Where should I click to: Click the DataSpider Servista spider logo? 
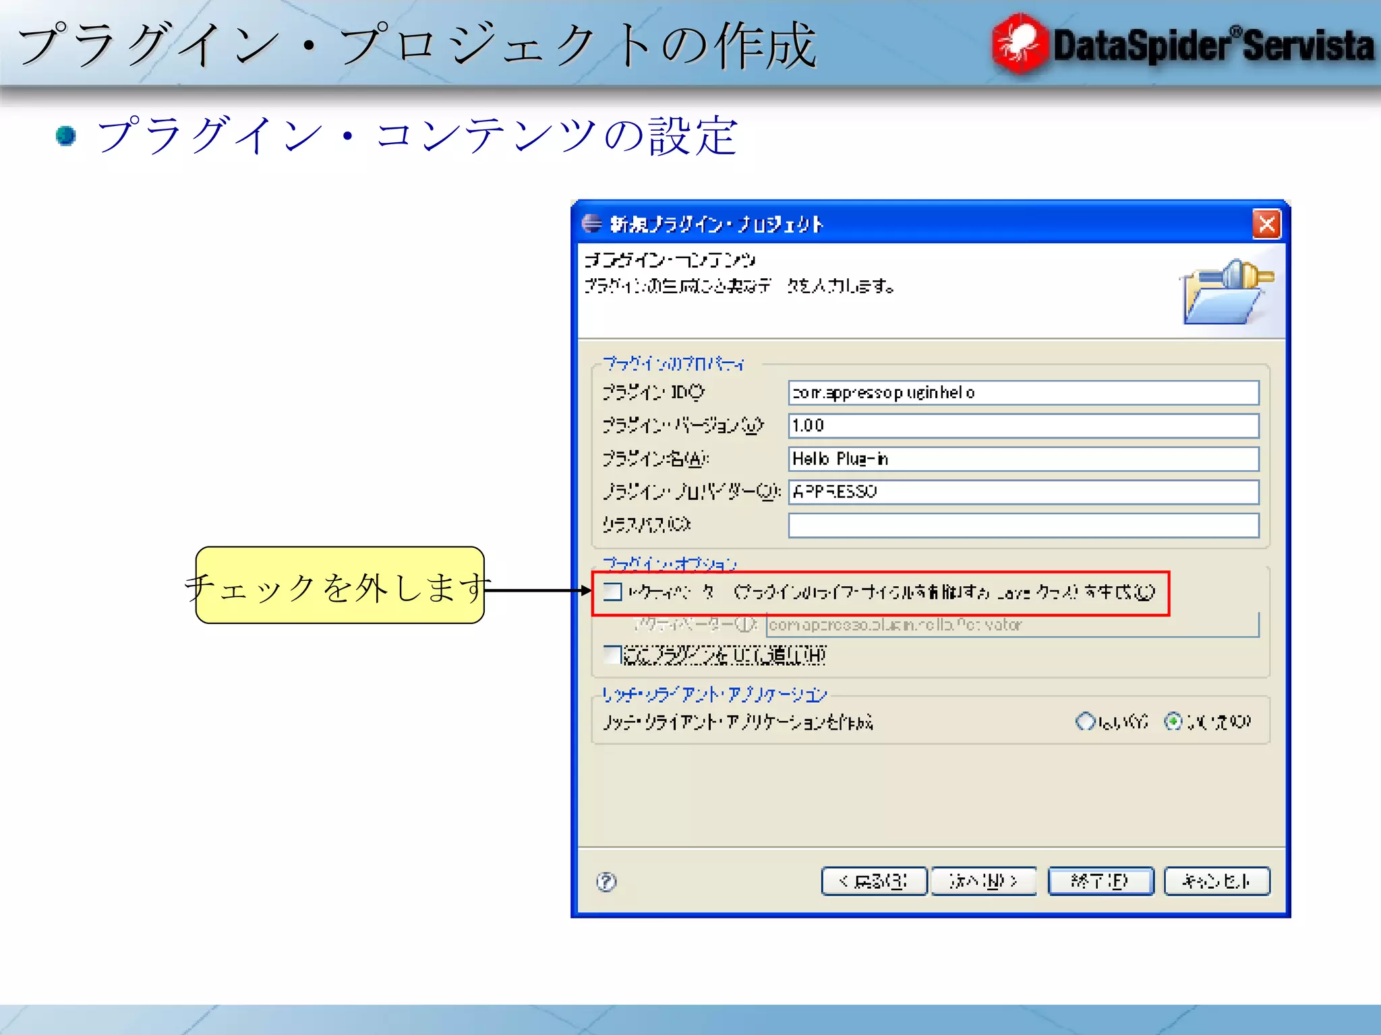(1020, 44)
